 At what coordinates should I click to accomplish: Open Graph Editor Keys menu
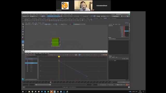(x=37, y=53)
